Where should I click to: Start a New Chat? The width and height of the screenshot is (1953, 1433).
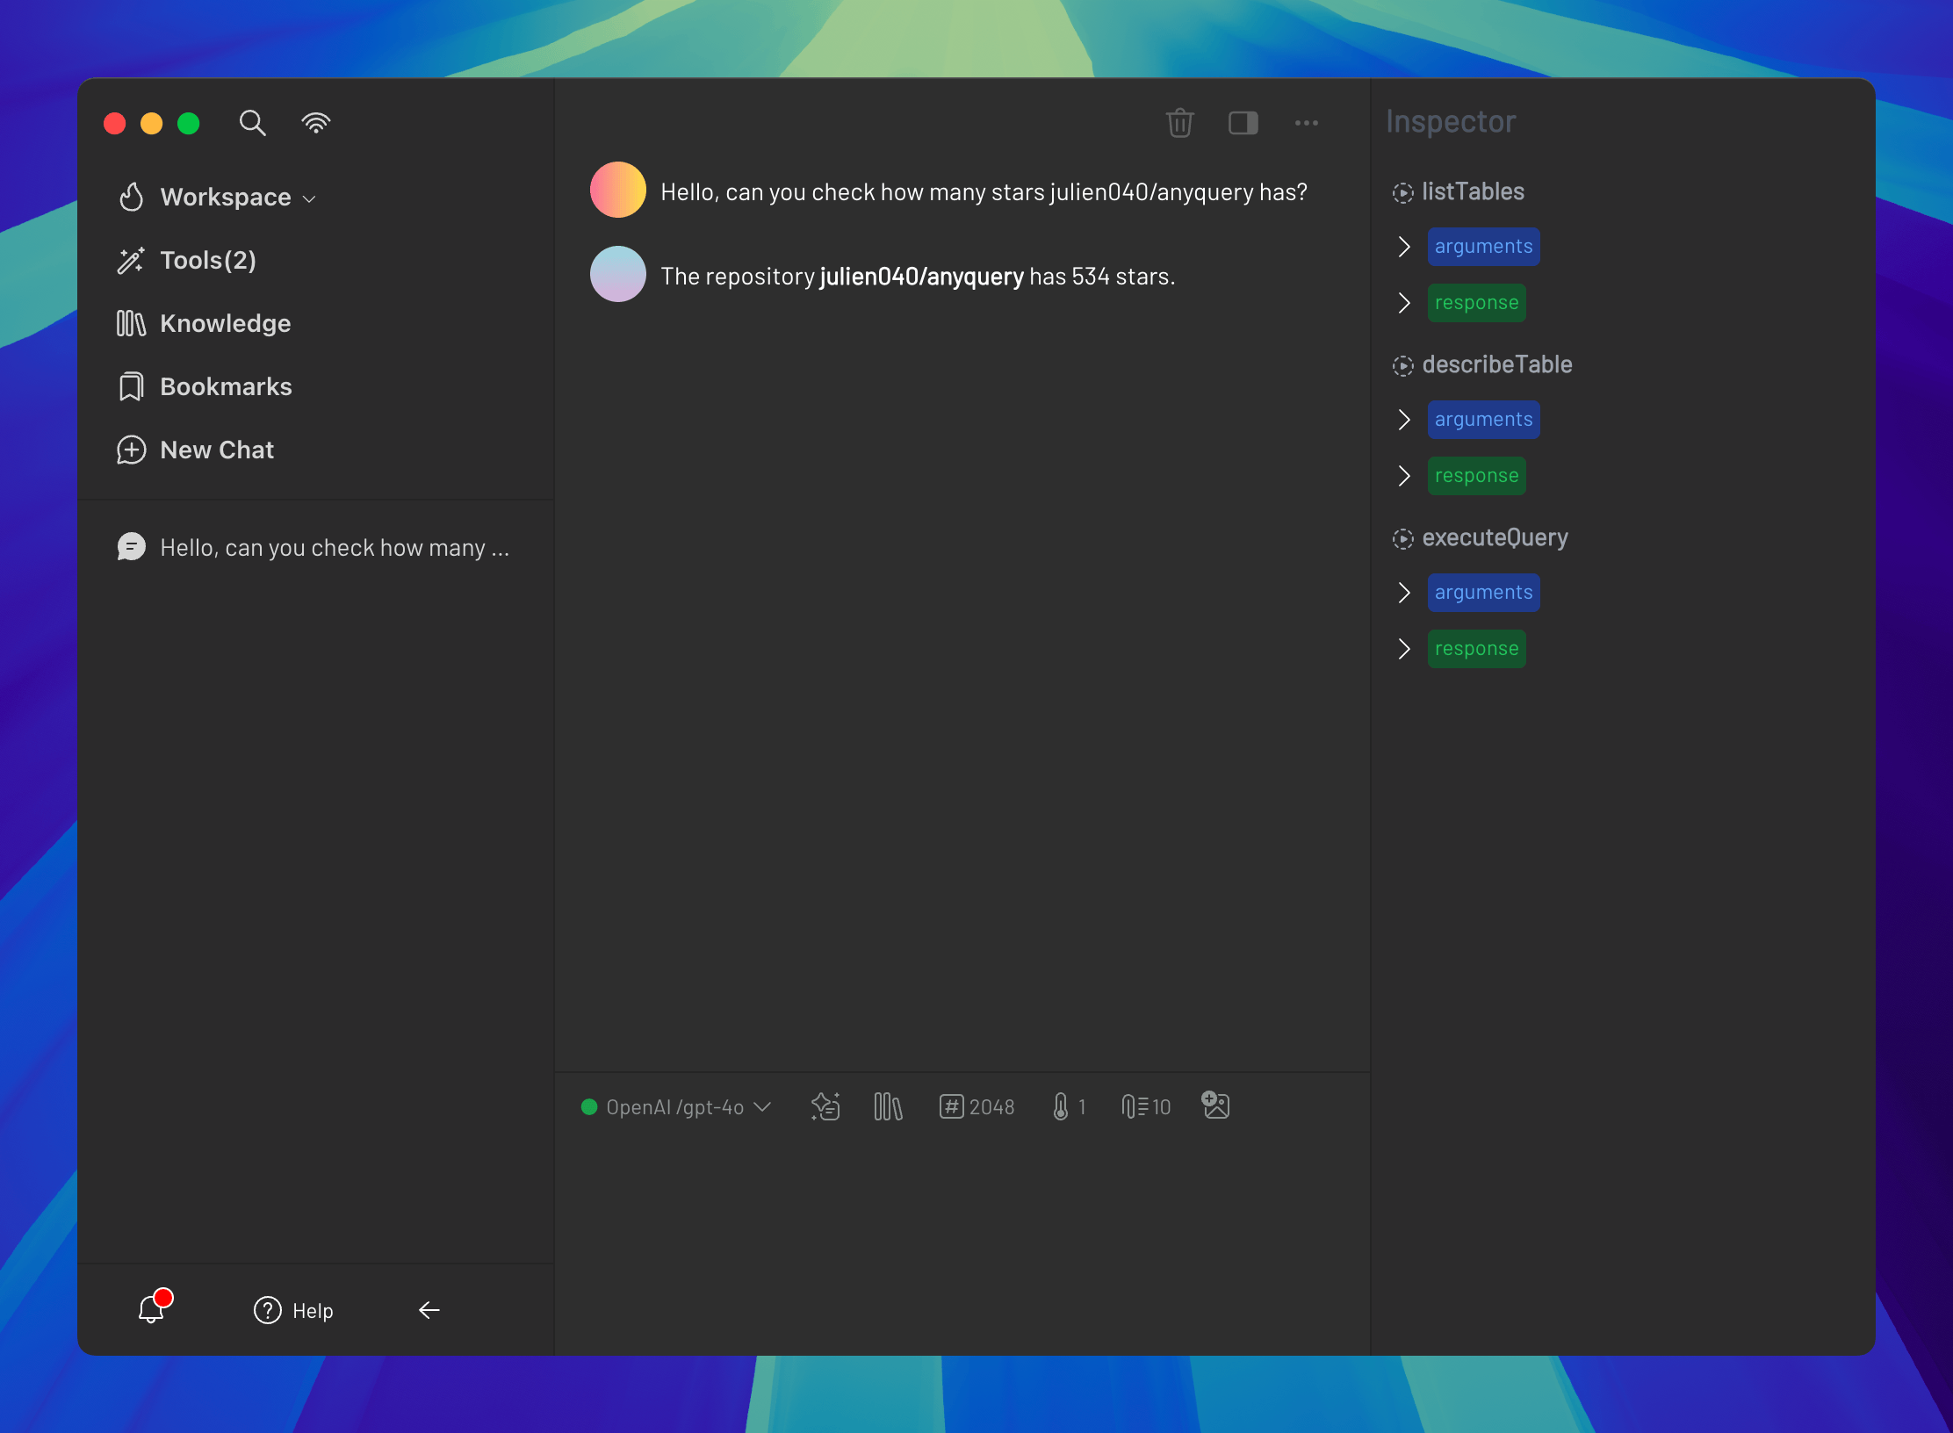[216, 450]
